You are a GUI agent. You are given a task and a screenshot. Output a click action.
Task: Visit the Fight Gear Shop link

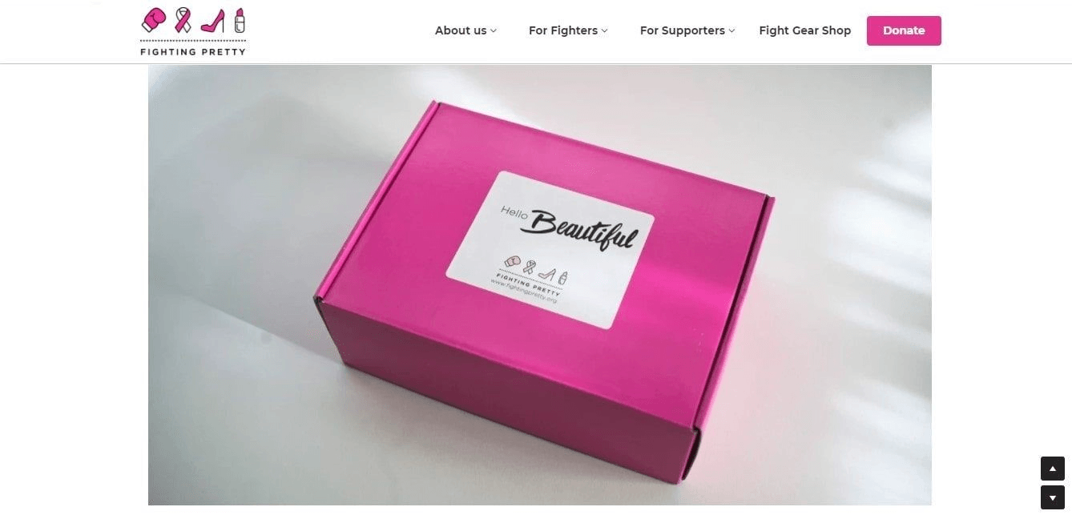pyautogui.click(x=805, y=30)
